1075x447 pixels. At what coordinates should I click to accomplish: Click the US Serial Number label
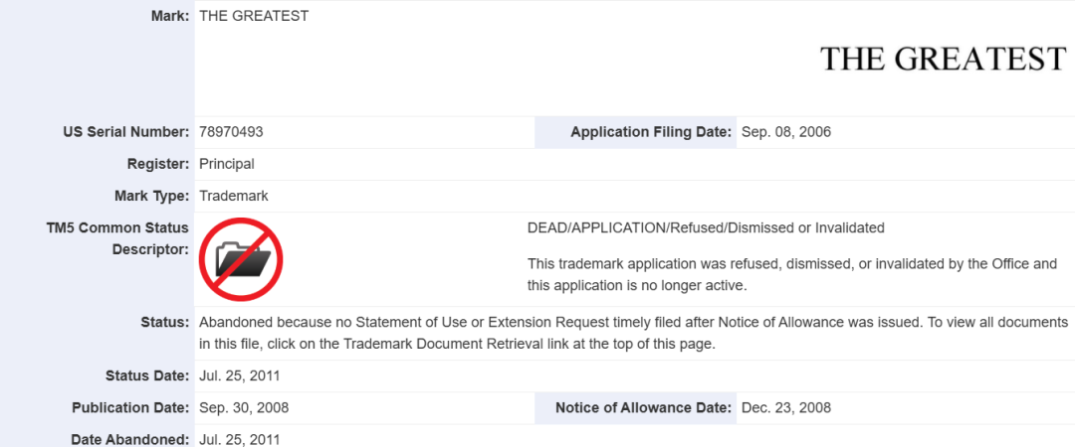pos(125,132)
